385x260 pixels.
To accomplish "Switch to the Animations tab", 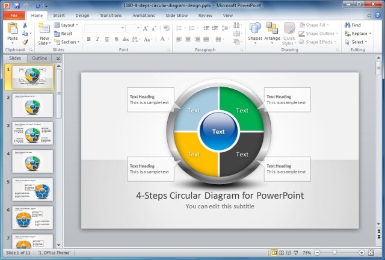I will (144, 15).
